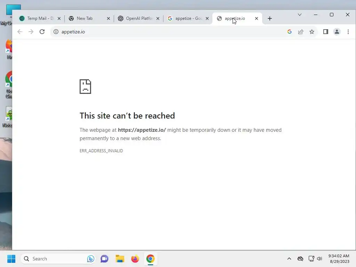Switch to the Temp Mail tab
Viewport: 356px width, 267px height.
[x=37, y=18]
